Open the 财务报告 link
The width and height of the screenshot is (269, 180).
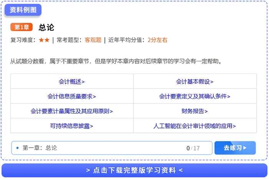[195, 111]
